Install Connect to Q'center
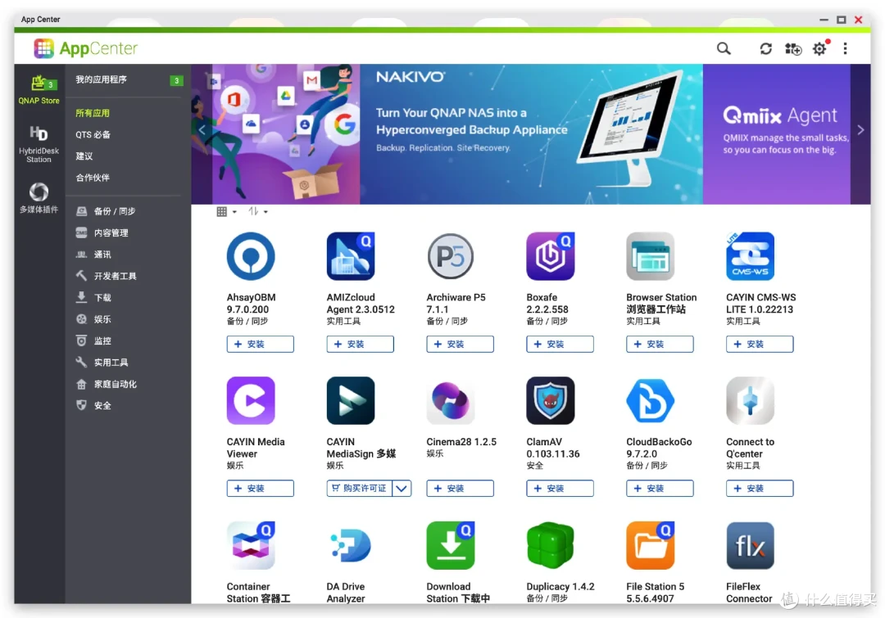The width and height of the screenshot is (885, 618). click(760, 489)
